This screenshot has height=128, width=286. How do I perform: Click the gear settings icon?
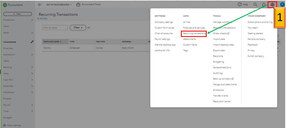tap(272, 5)
